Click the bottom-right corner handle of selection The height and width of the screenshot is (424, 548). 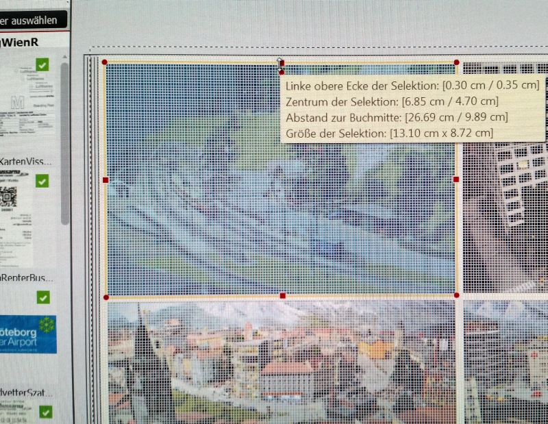[x=456, y=295]
